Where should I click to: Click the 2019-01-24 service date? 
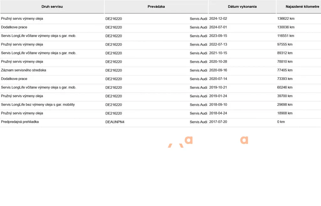218,96
